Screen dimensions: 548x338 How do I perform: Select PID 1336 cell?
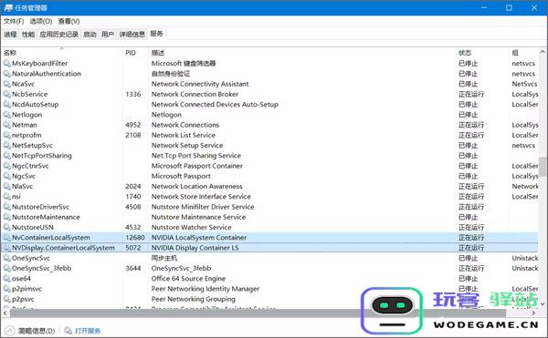tap(133, 94)
